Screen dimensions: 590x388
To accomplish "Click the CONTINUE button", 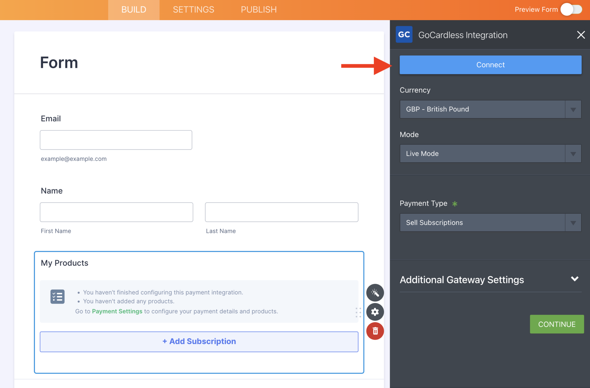I will 556,324.
